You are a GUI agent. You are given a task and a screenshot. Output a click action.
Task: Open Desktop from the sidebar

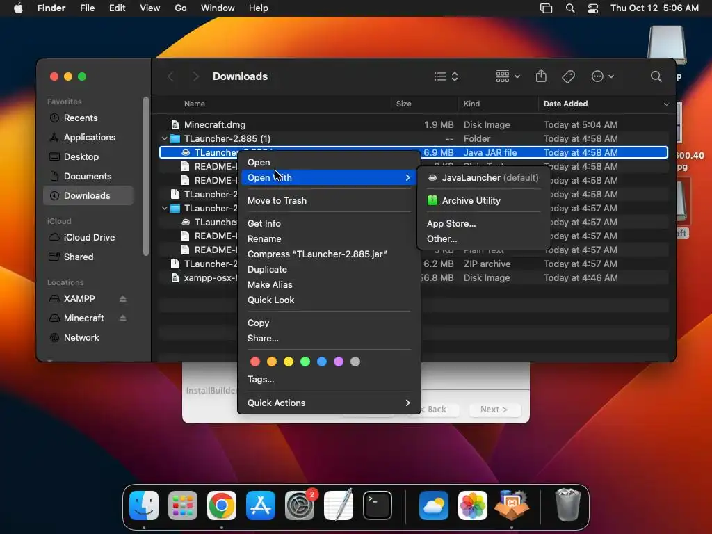(88, 156)
